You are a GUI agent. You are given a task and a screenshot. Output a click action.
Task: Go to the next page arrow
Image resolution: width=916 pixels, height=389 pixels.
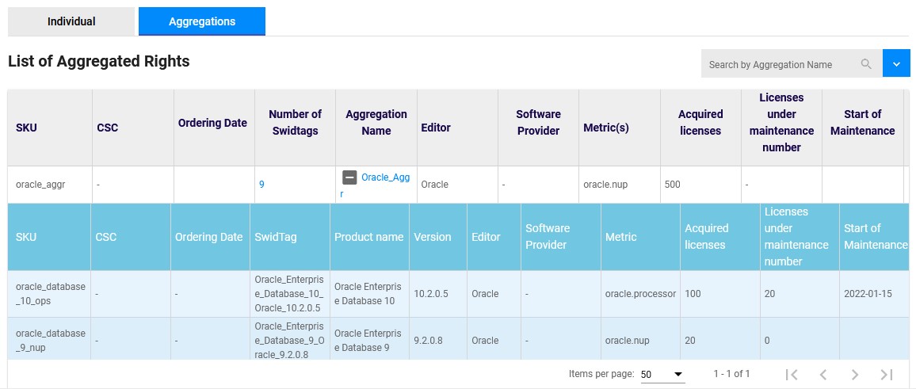tap(855, 374)
